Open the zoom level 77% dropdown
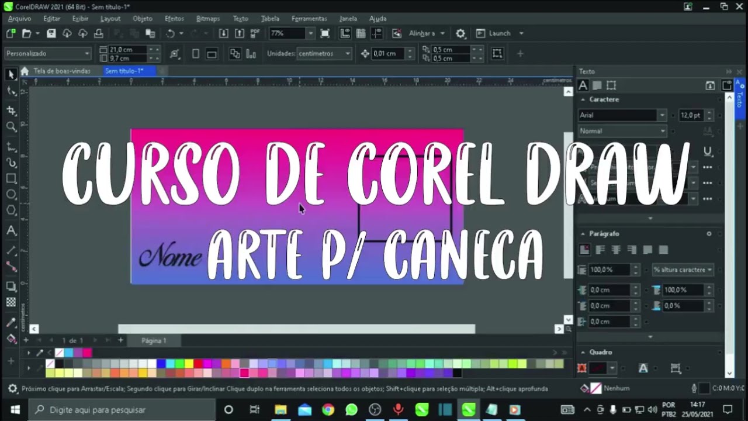 [310, 33]
